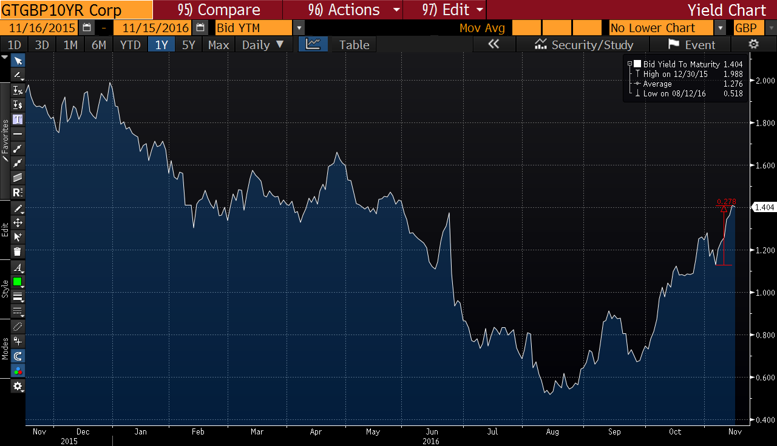The height and width of the screenshot is (446, 777).
Task: Select the move annotation cross-arrows tool
Action: 18,223
